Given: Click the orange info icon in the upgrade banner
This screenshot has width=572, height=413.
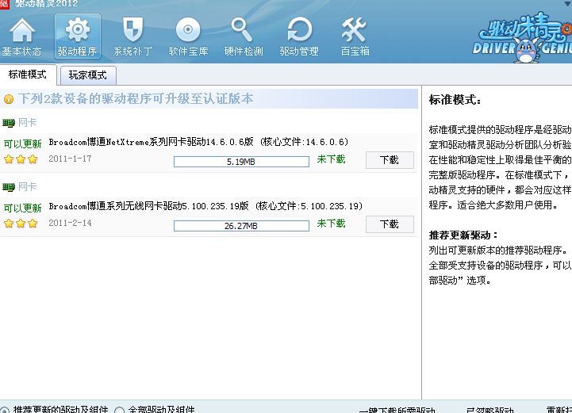Looking at the screenshot, I should (9, 99).
